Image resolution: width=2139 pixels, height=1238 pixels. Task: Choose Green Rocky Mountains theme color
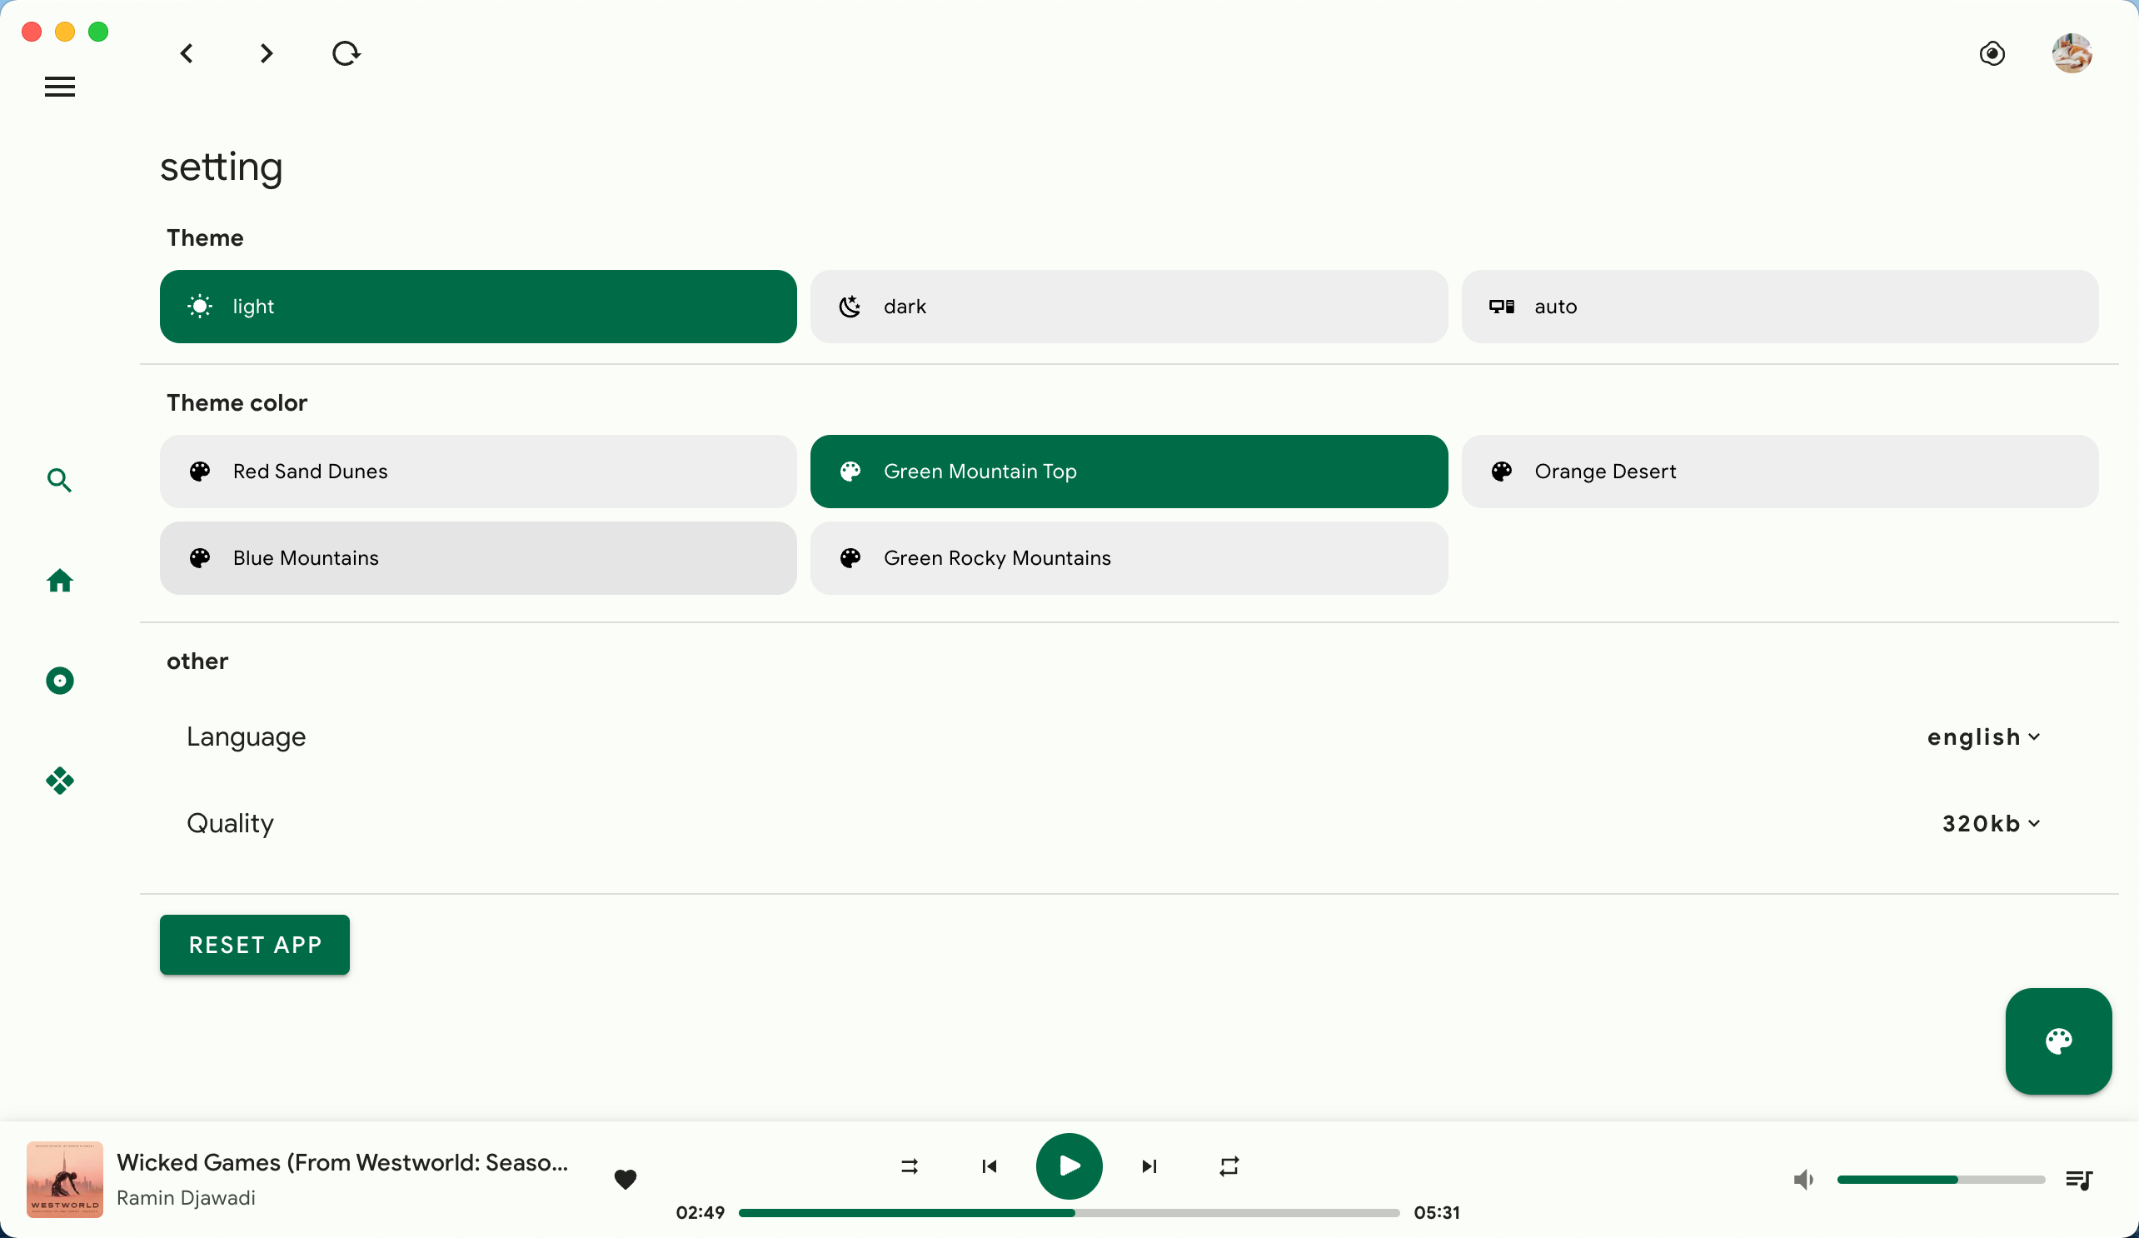[x=1129, y=558]
